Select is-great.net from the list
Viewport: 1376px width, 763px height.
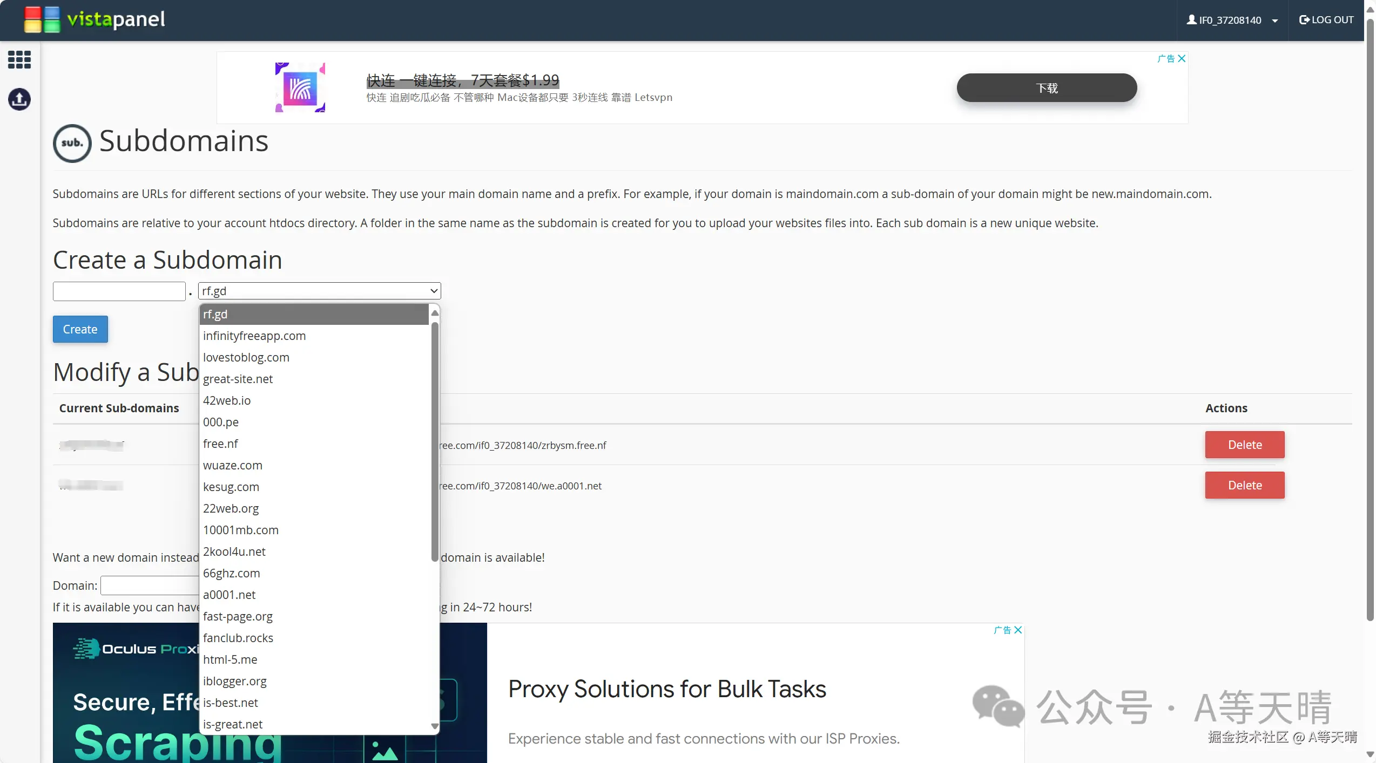pyautogui.click(x=233, y=724)
